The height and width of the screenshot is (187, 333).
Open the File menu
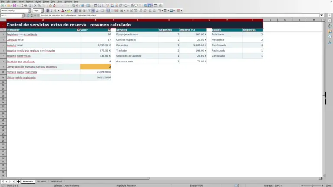(x=3, y=1)
